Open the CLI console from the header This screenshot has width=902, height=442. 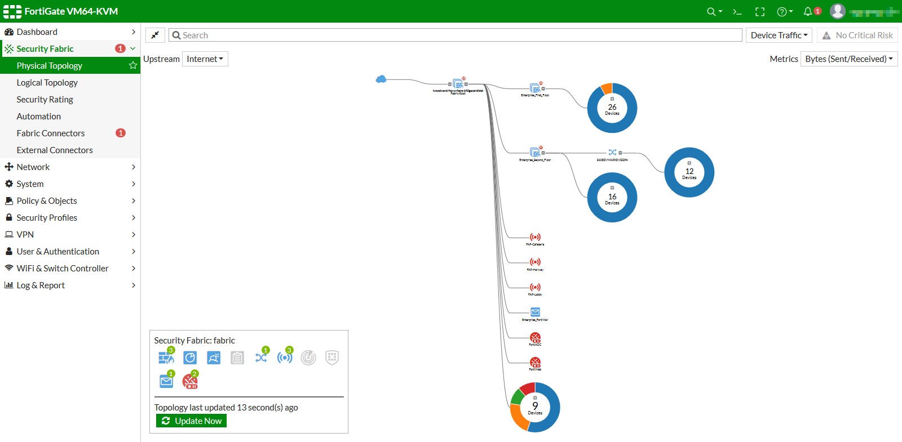pos(737,11)
